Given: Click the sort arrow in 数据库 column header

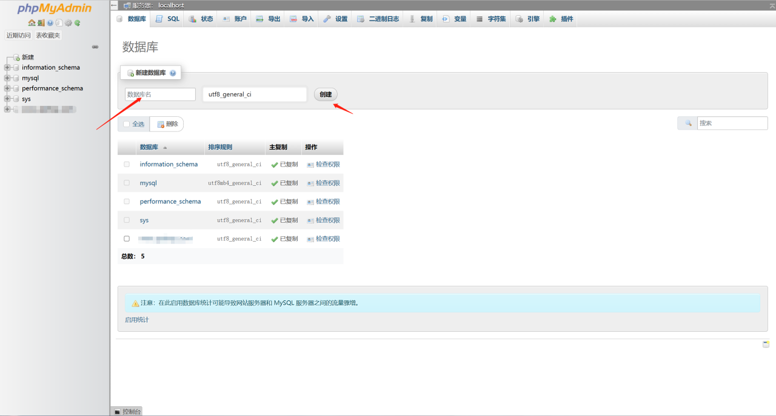Looking at the screenshot, I should [x=165, y=148].
